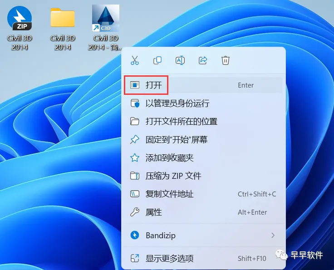
Task: Choose 打开文件所在的位置 entry
Action: [x=203, y=121]
